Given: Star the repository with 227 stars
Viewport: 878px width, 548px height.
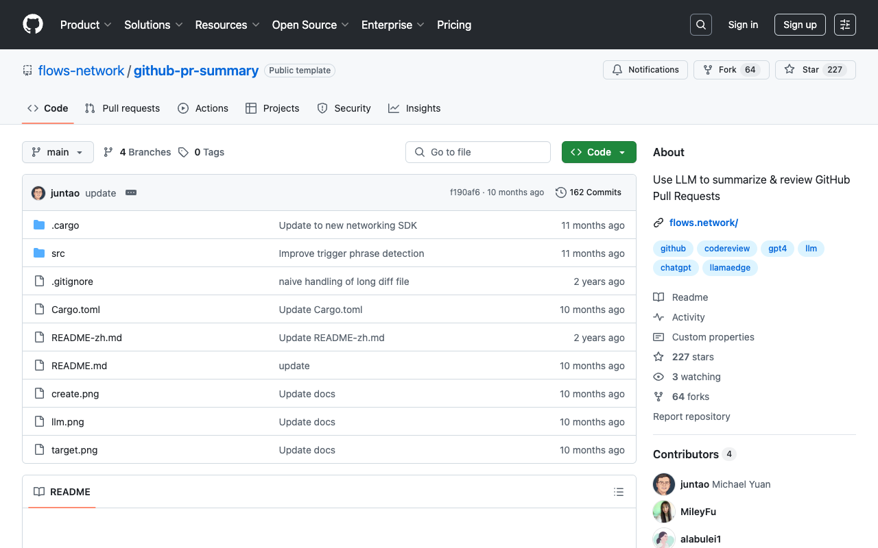Looking at the screenshot, I should pos(816,70).
